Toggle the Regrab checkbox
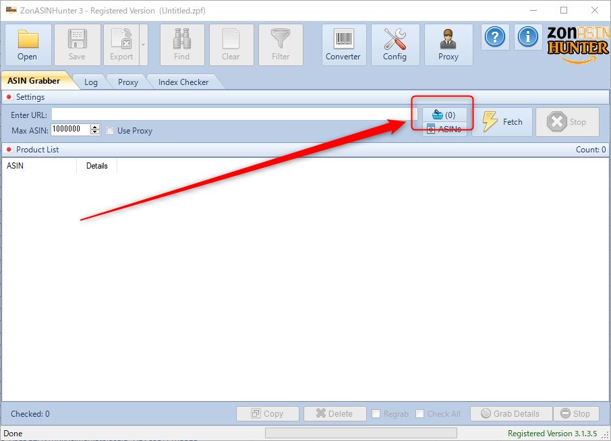611x441 pixels. [x=376, y=414]
